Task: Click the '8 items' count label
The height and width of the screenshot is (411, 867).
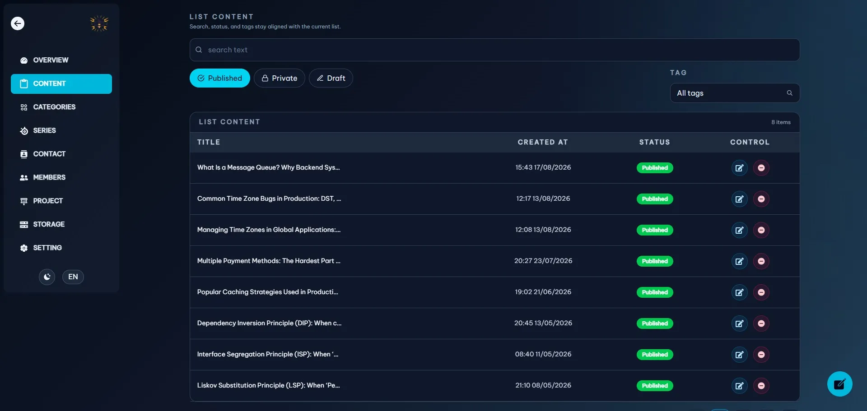Action: [x=781, y=123]
